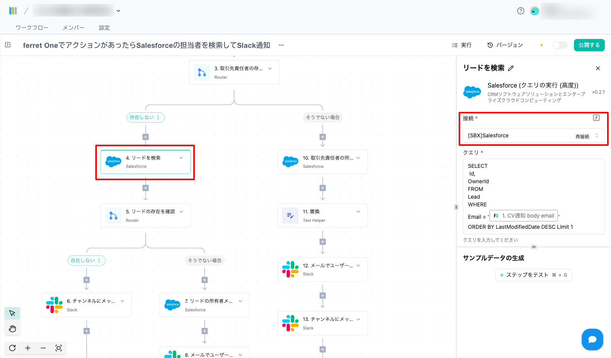Expand step 8 メールでユーザー chevron

tap(240, 355)
